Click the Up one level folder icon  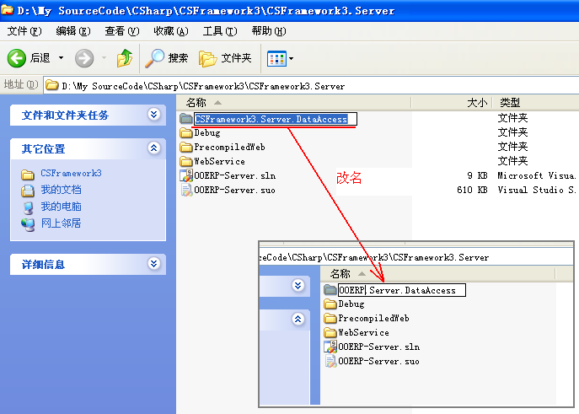pos(125,58)
